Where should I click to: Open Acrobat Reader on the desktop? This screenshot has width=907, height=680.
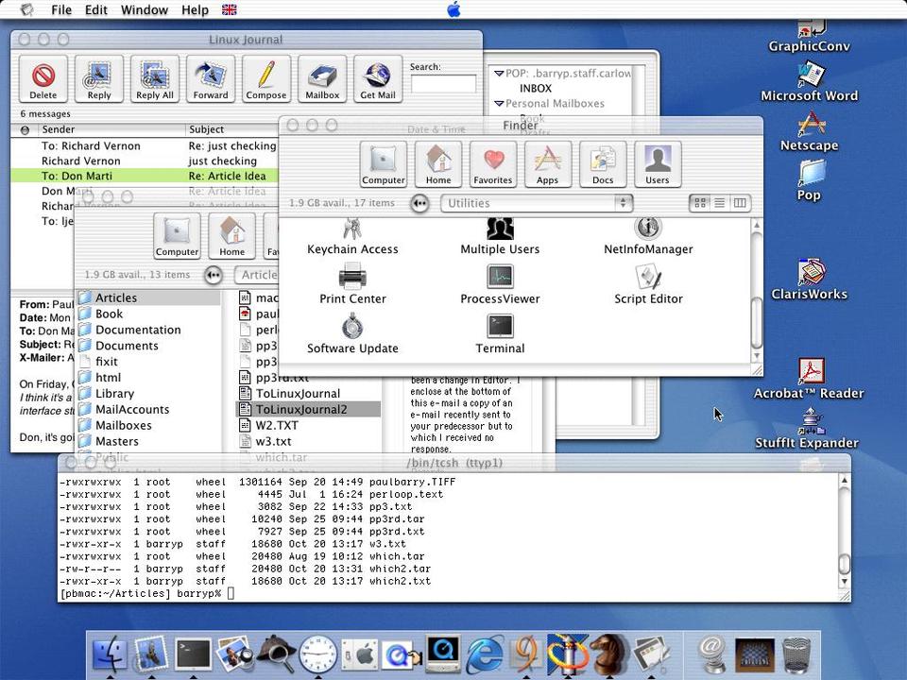pyautogui.click(x=811, y=372)
